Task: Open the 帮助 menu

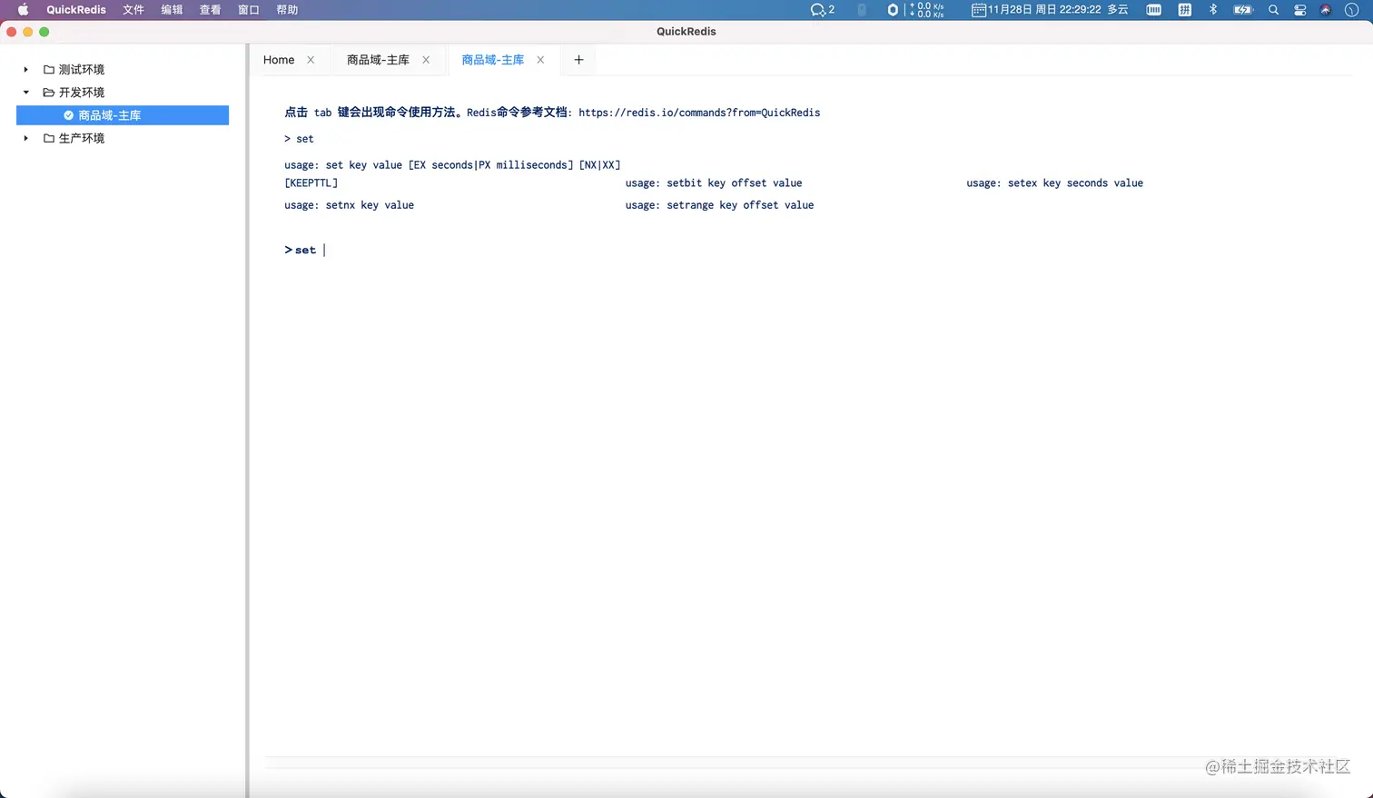Action: click(287, 10)
